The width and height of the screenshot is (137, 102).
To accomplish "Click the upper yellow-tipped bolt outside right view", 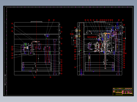I will pos(78,31).
